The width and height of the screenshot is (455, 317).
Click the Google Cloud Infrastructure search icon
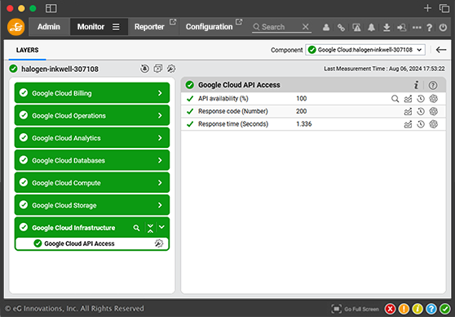coord(136,228)
